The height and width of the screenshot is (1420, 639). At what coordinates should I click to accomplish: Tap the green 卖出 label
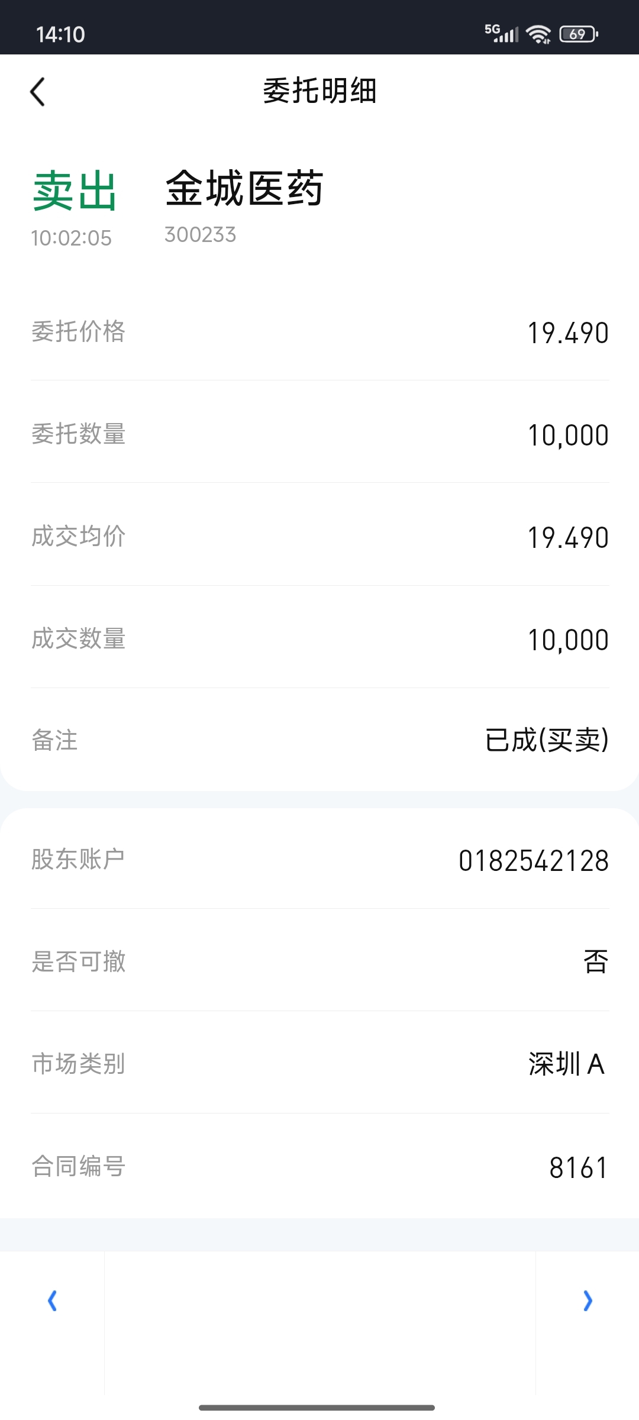[x=75, y=191]
